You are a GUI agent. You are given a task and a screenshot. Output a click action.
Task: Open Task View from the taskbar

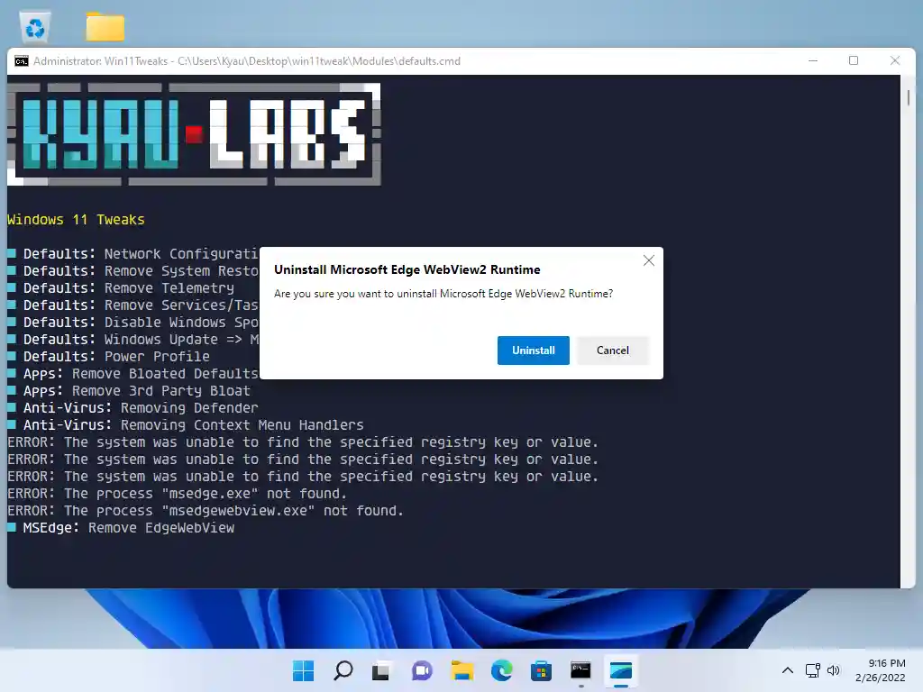click(381, 670)
